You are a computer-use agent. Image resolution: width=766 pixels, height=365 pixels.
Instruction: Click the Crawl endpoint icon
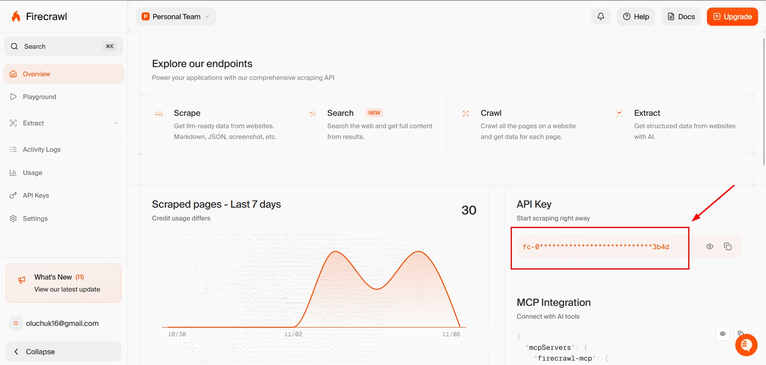coord(466,113)
